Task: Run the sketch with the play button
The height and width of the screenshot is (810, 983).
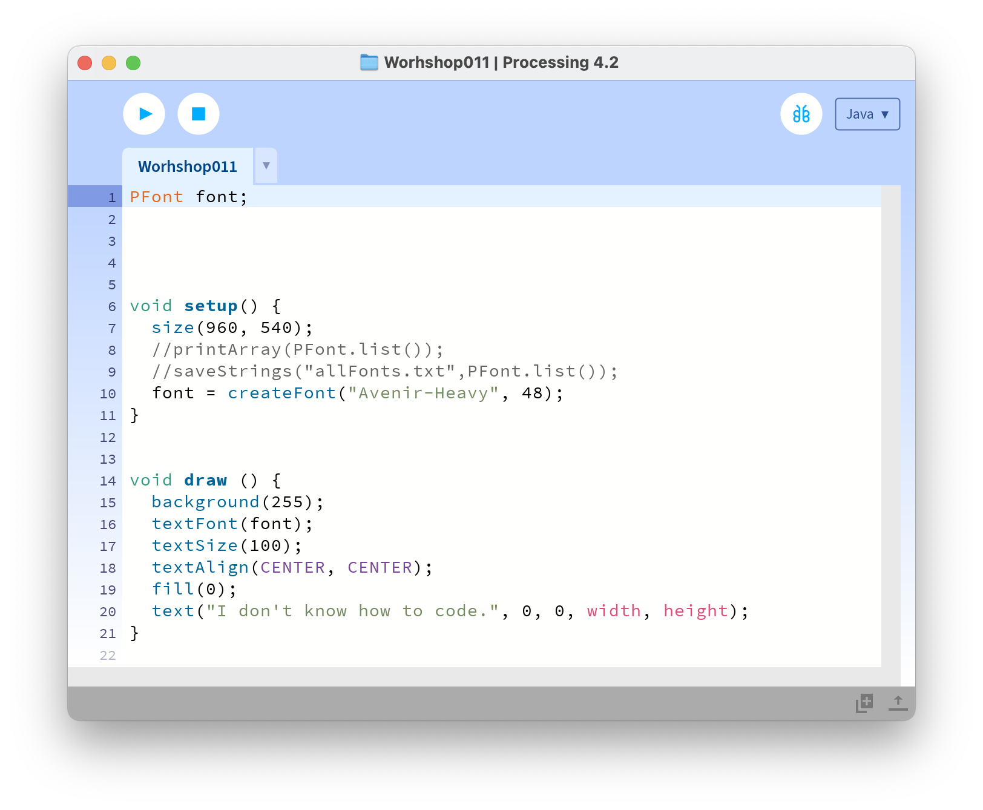Action: pyautogui.click(x=144, y=114)
